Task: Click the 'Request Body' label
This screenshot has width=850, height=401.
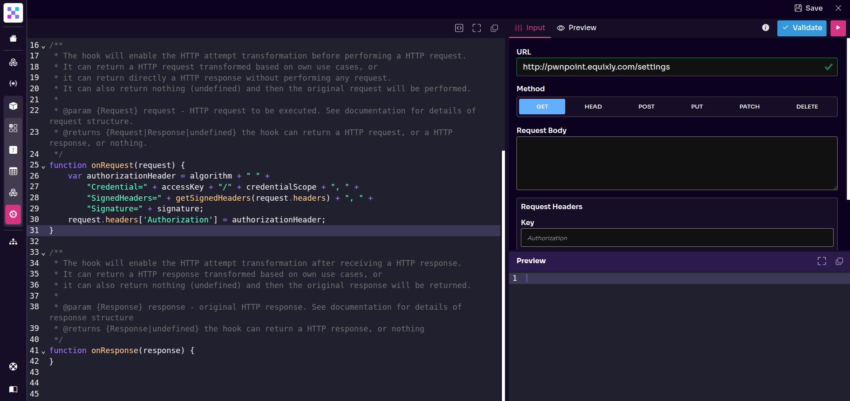Action: (541, 130)
